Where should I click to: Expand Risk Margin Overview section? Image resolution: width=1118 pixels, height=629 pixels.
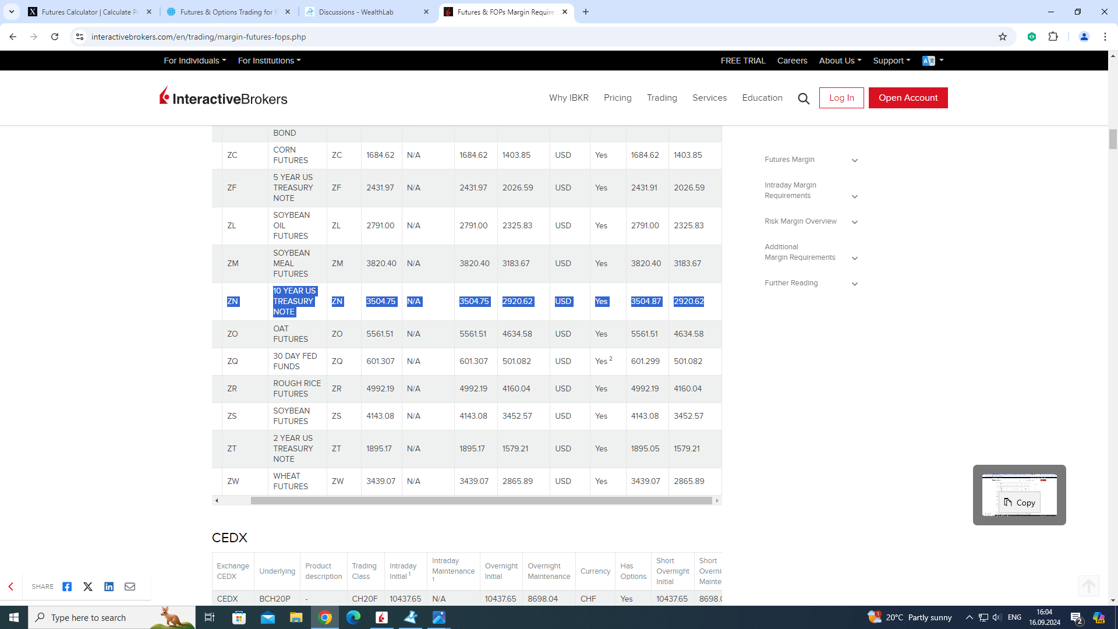point(854,222)
